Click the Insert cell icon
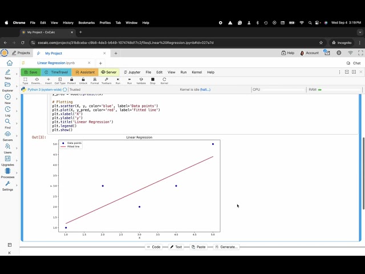Viewport: 365px width, 274px height. [x=48, y=81]
